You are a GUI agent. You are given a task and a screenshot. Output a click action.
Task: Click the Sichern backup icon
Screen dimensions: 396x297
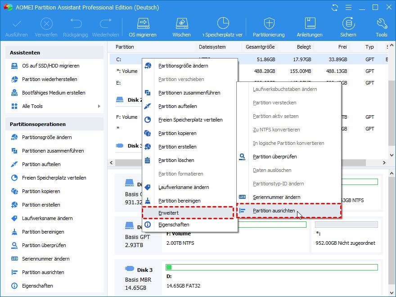pyautogui.click(x=348, y=24)
